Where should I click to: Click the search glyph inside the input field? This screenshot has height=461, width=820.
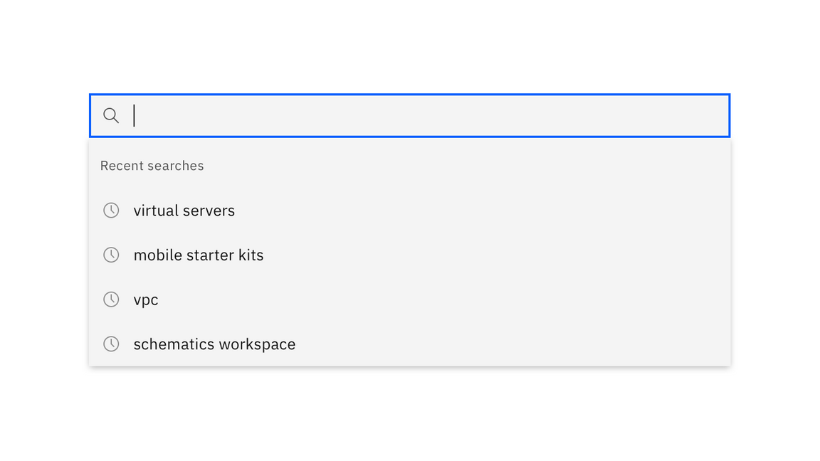pyautogui.click(x=111, y=115)
